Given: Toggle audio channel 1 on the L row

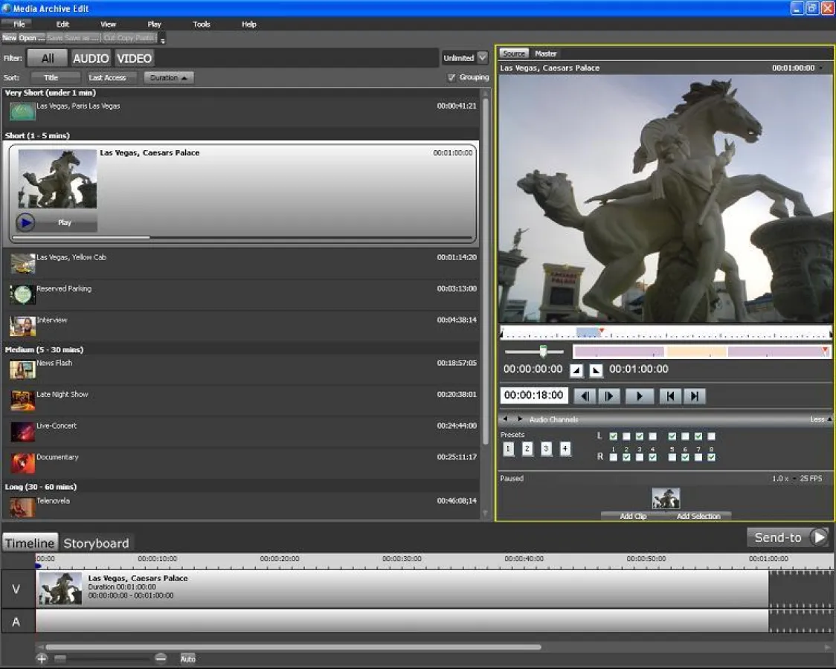Looking at the screenshot, I should point(614,436).
